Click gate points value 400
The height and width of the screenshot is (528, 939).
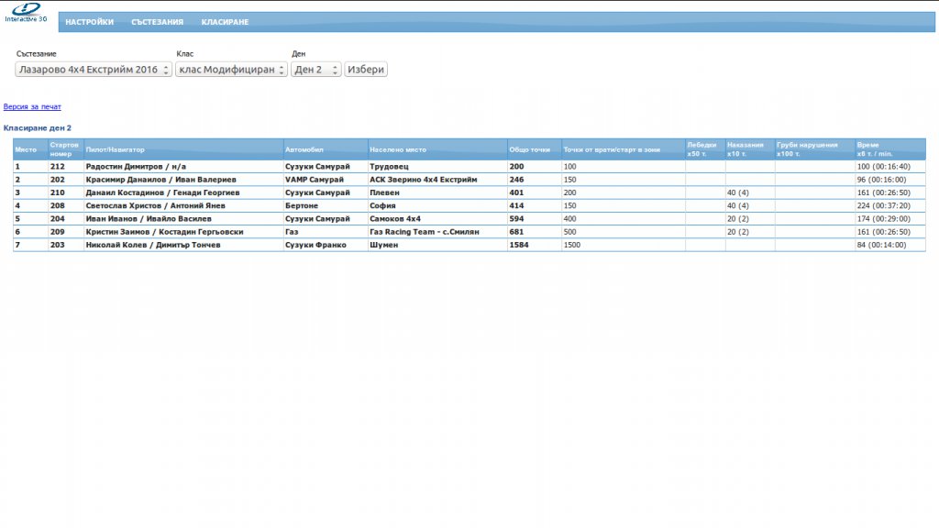569,218
